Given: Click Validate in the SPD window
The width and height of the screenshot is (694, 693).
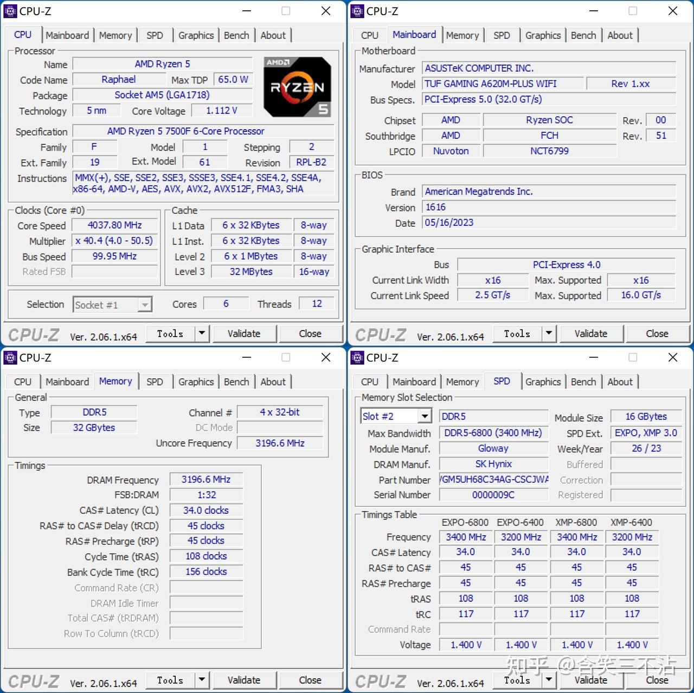Looking at the screenshot, I should point(590,680).
